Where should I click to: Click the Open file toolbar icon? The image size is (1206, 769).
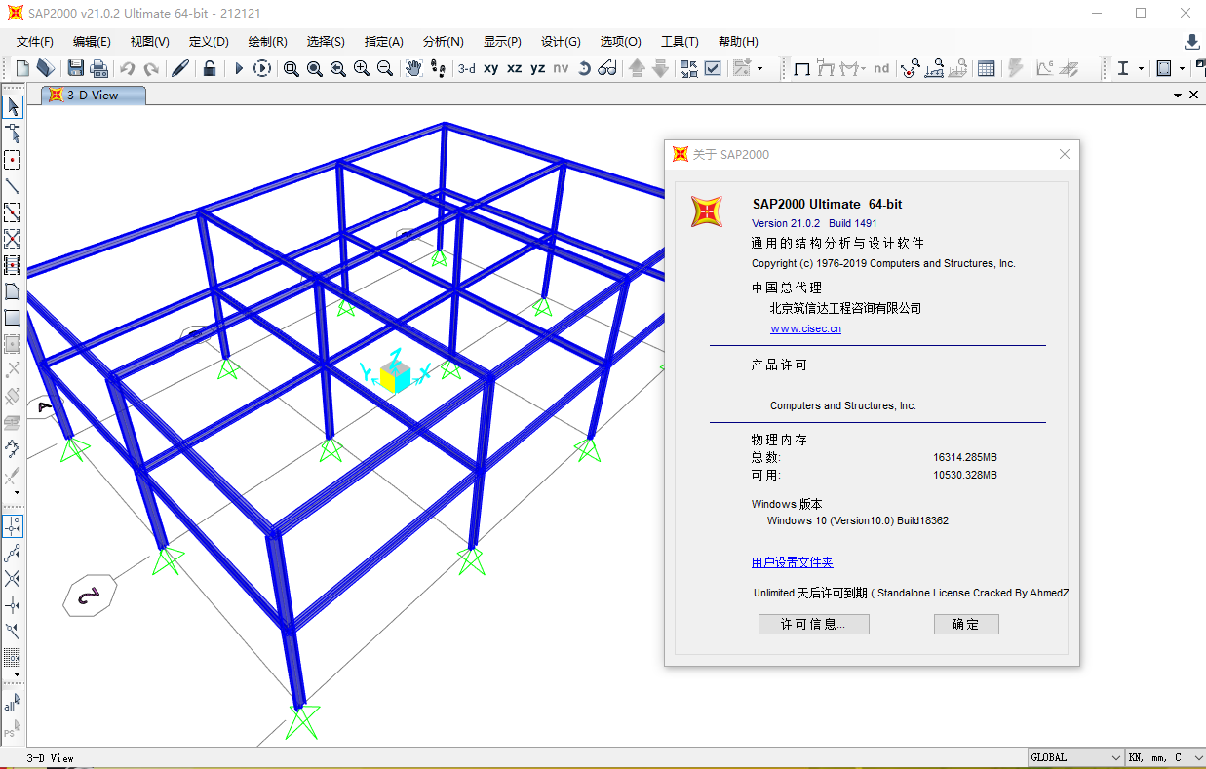coord(46,68)
